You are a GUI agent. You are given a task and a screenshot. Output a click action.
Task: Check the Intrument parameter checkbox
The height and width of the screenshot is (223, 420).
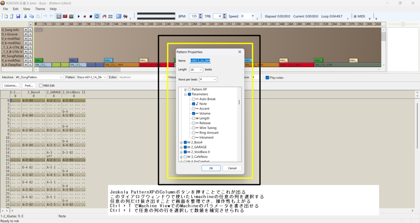click(x=194, y=138)
